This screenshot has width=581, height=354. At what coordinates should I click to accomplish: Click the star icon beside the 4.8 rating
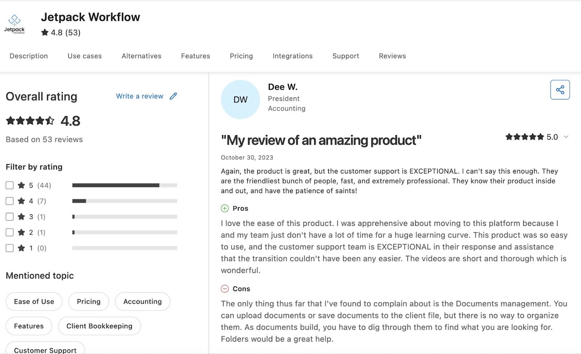click(45, 32)
